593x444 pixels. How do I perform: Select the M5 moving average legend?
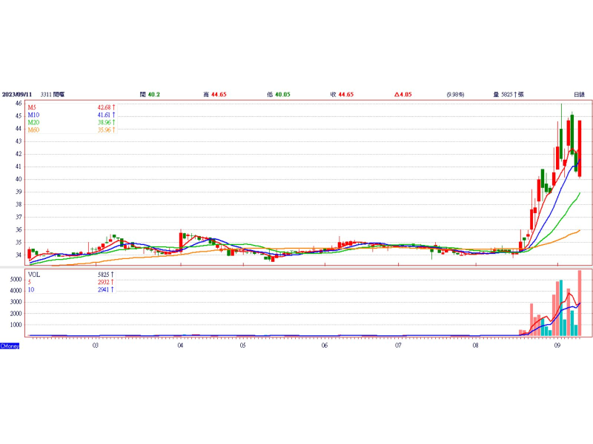point(33,108)
